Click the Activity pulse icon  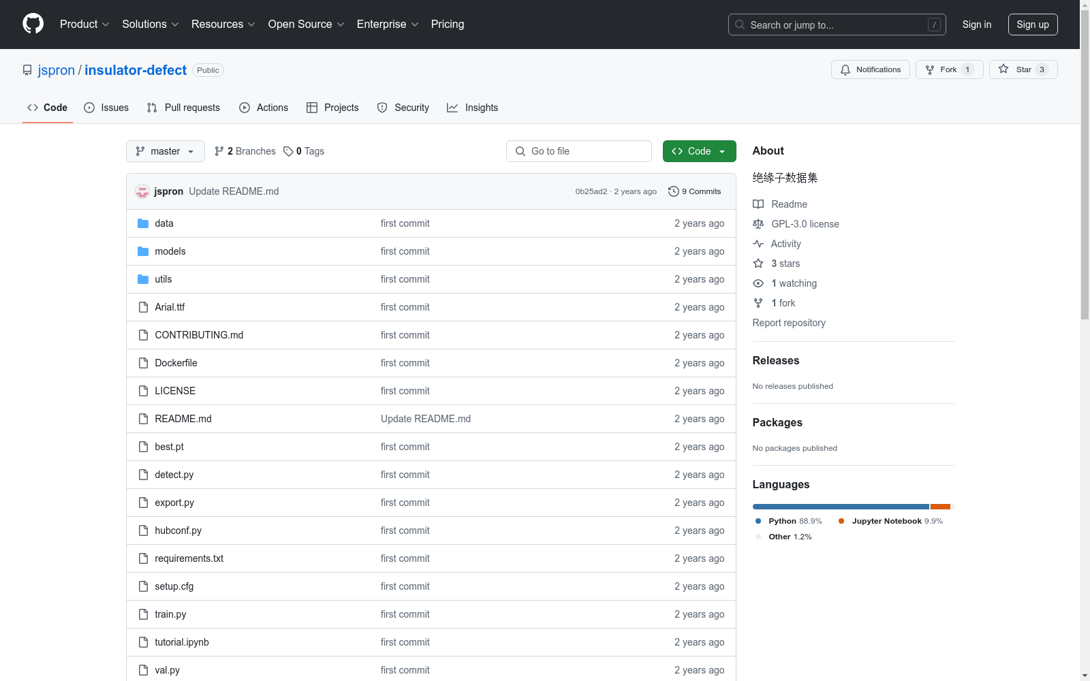(758, 244)
